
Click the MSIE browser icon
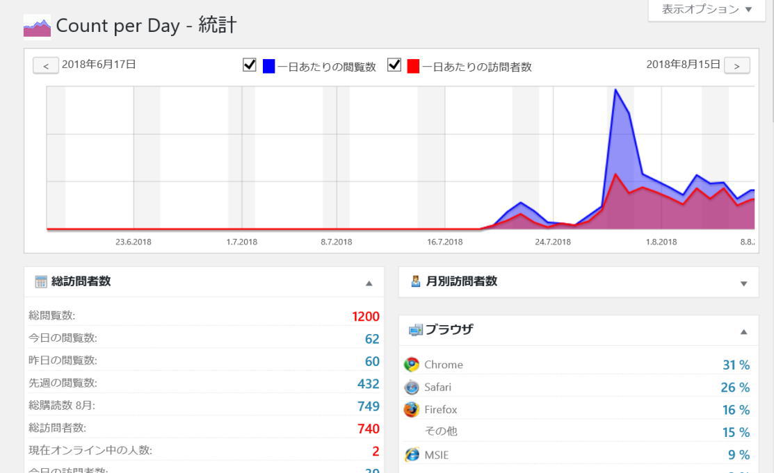412,455
